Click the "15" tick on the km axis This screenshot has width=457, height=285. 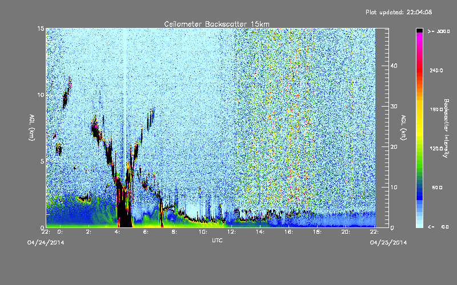(41, 28)
